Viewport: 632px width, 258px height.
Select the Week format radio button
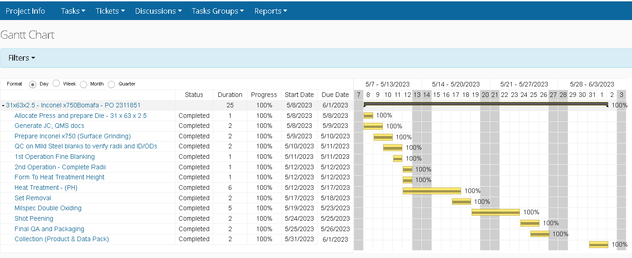tap(56, 84)
